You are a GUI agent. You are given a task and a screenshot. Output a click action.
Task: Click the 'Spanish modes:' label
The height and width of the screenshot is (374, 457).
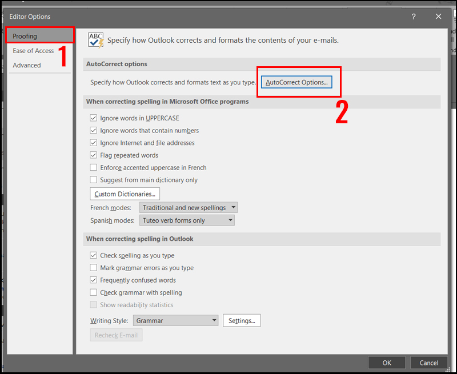tap(113, 220)
